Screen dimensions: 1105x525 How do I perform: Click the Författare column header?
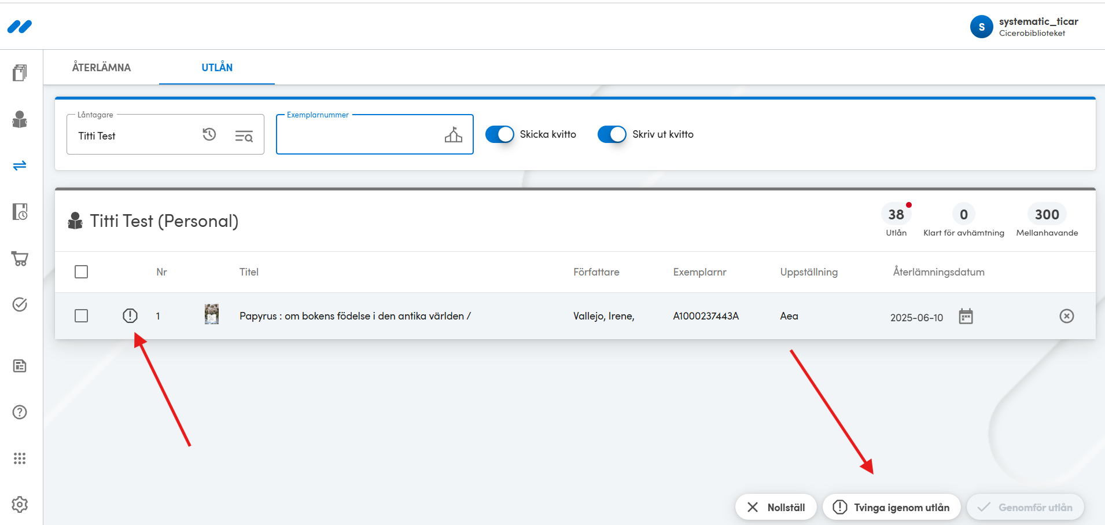(x=596, y=272)
